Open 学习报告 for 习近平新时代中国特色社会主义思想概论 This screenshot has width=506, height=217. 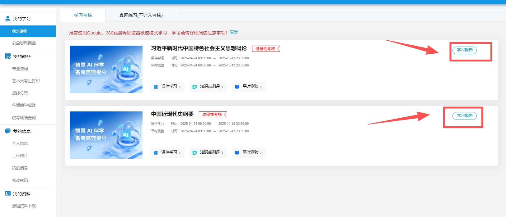point(464,50)
